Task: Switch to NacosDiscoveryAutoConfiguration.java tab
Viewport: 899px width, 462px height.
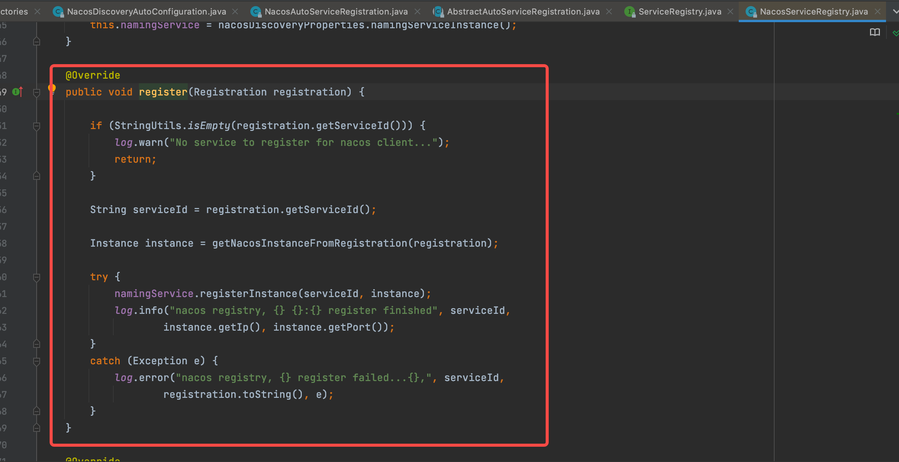Action: click(147, 11)
